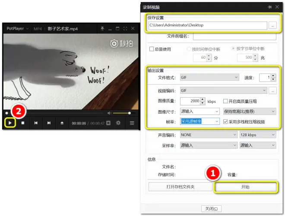The image size is (285, 216).
Task: Click the Play button in PotPlayer
Action: pos(10,123)
